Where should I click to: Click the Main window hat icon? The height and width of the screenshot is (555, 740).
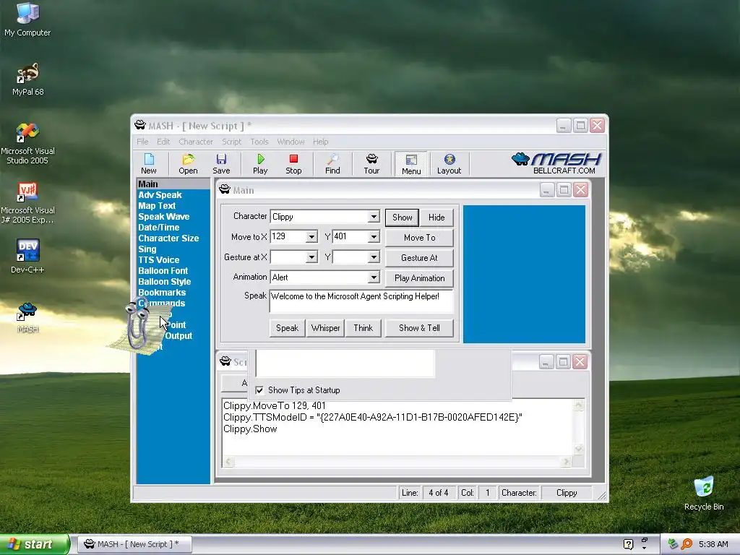tap(225, 190)
